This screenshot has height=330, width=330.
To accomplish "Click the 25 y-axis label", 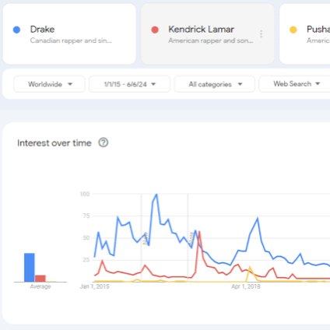I will click(86, 260).
